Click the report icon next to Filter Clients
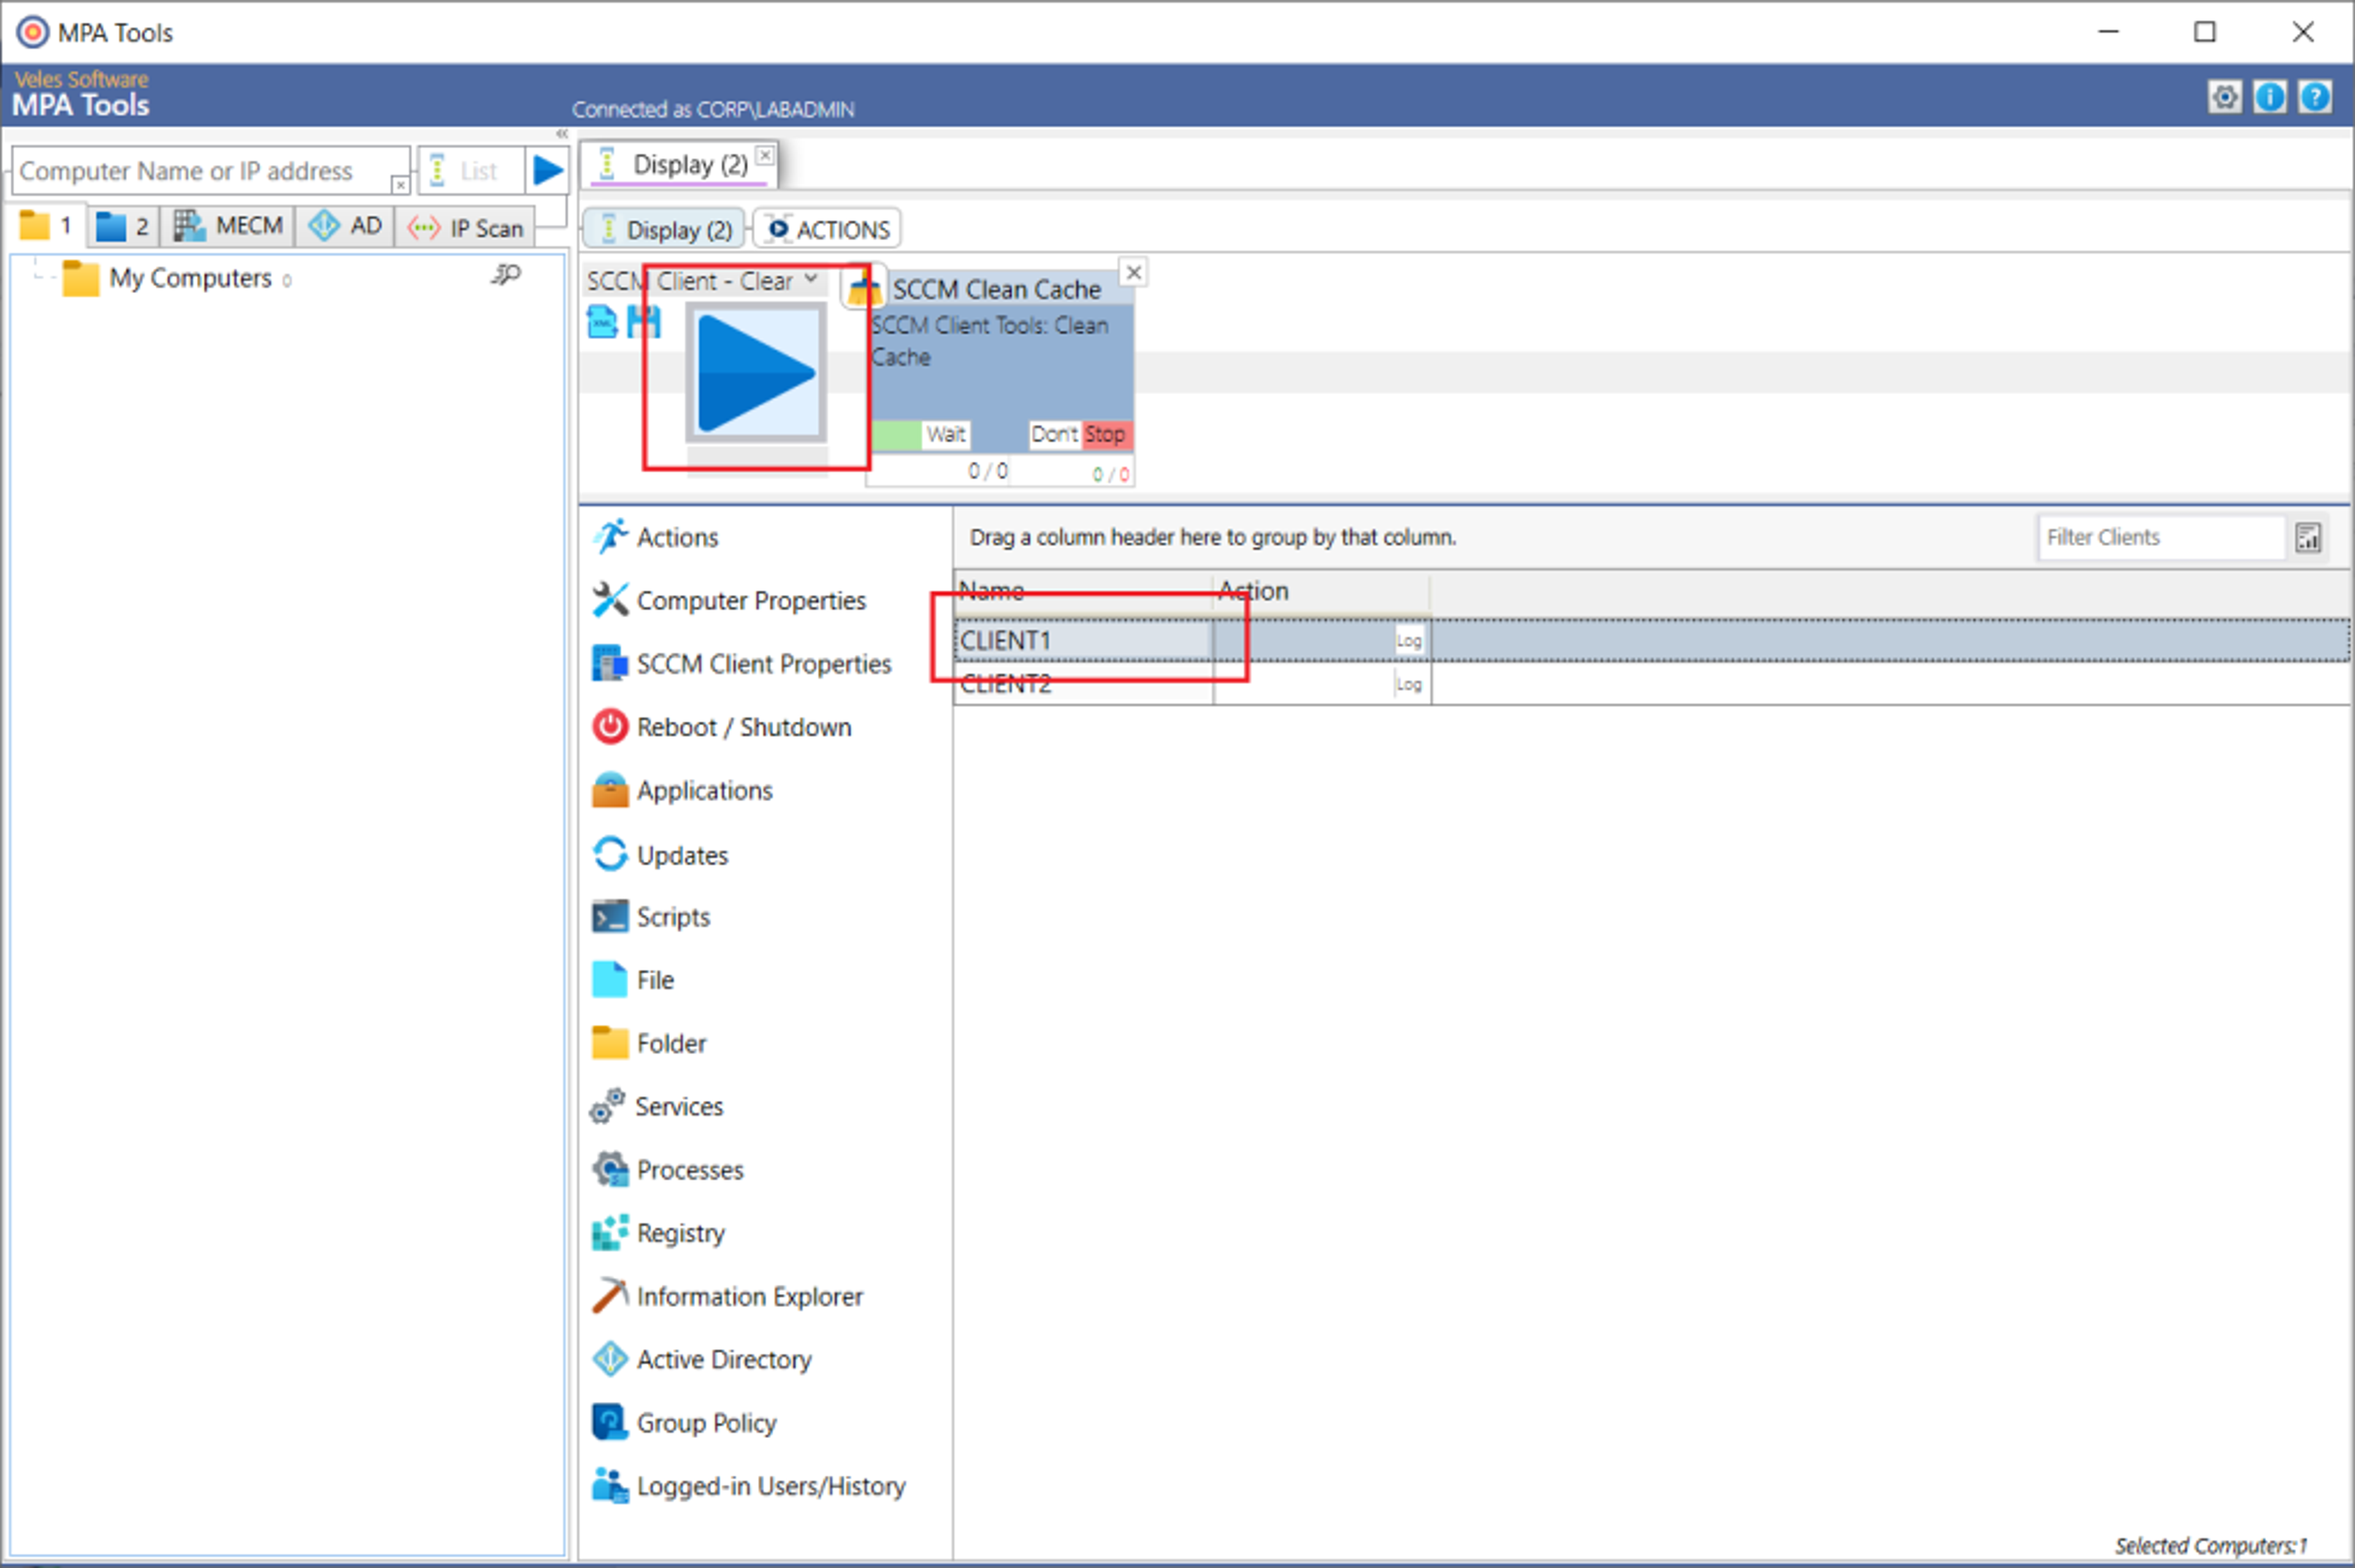This screenshot has height=1568, width=2355. click(2308, 538)
